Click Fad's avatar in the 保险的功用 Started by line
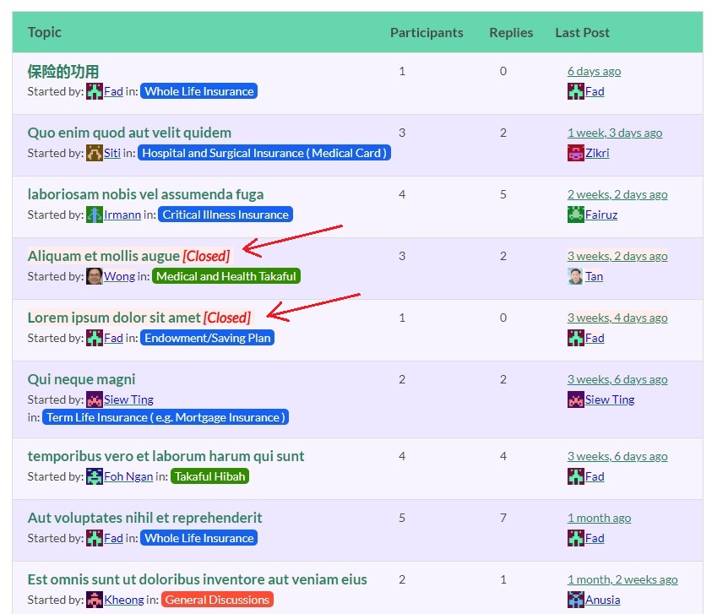 coord(95,91)
